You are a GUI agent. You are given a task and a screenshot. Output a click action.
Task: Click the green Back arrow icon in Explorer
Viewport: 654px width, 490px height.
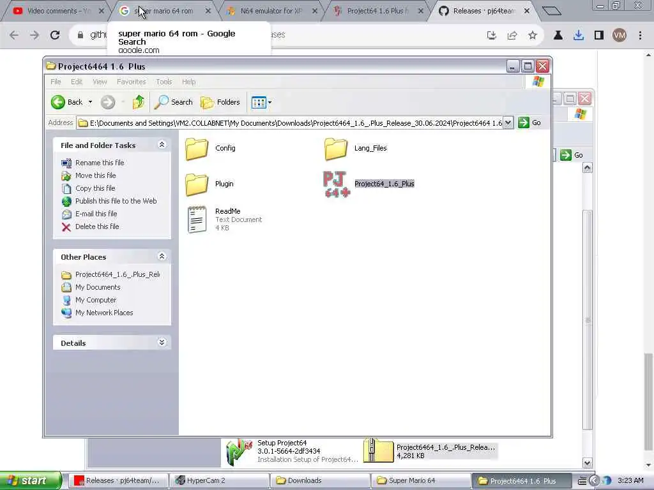click(58, 102)
